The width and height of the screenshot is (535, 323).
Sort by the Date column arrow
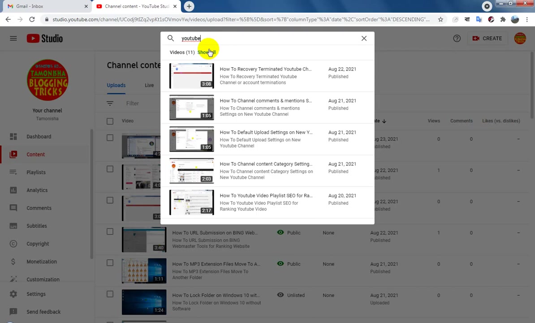point(384,121)
